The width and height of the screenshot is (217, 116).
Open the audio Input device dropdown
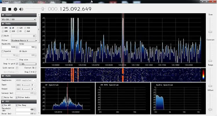pos(26,85)
